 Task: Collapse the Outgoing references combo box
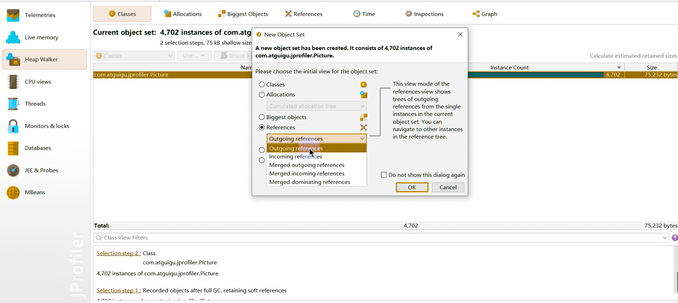click(362, 139)
